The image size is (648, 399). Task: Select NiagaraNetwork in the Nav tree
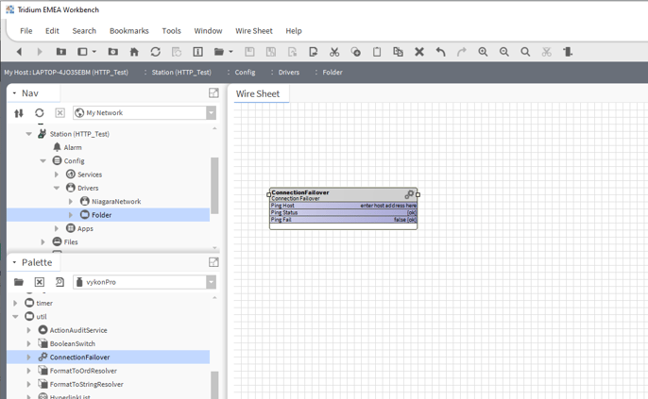pos(116,201)
